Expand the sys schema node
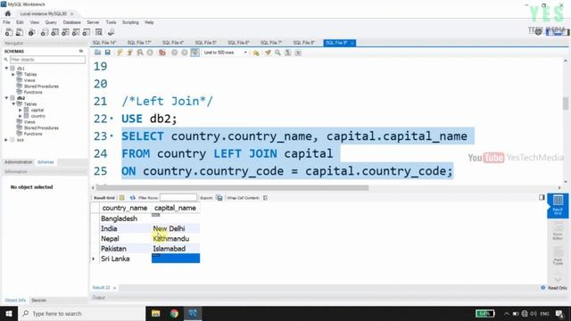Screen dimensions: 571x321 [x=6, y=140]
